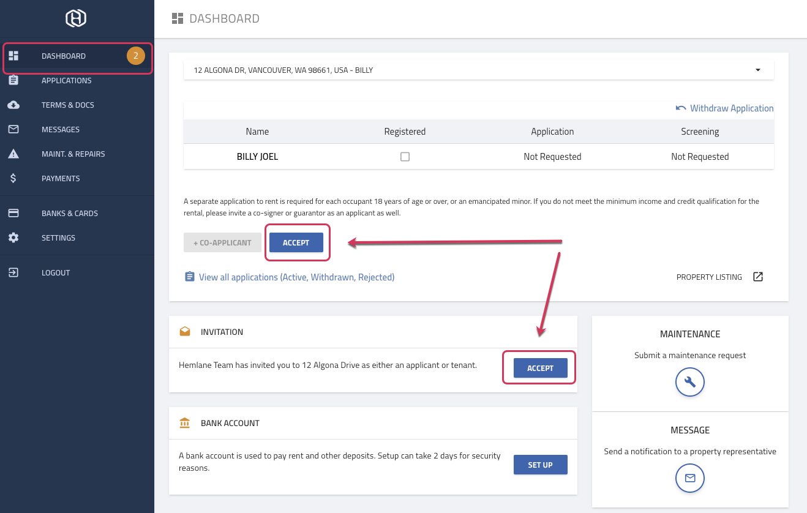
Task: Open the maintenance wrench icon
Action: click(x=689, y=383)
